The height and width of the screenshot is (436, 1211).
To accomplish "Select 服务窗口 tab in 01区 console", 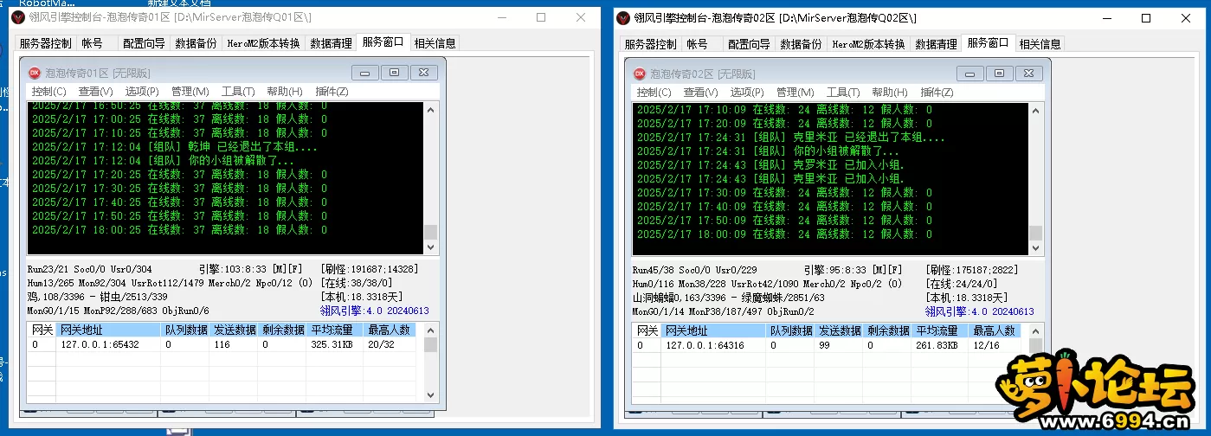I will tap(383, 42).
